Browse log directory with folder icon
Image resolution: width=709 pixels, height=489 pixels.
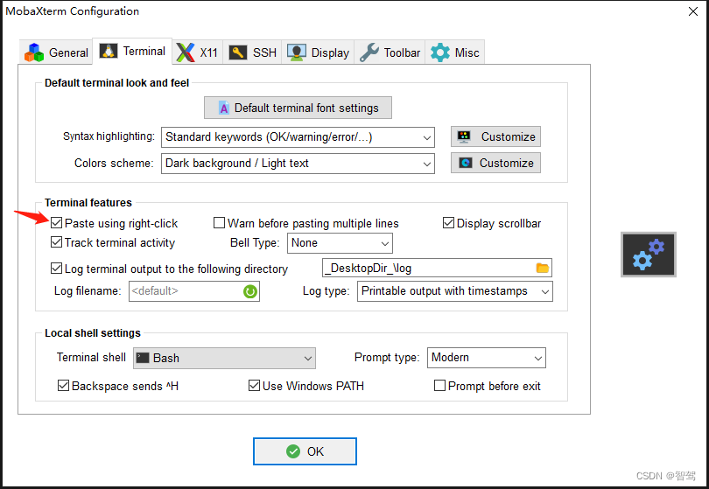(x=543, y=268)
